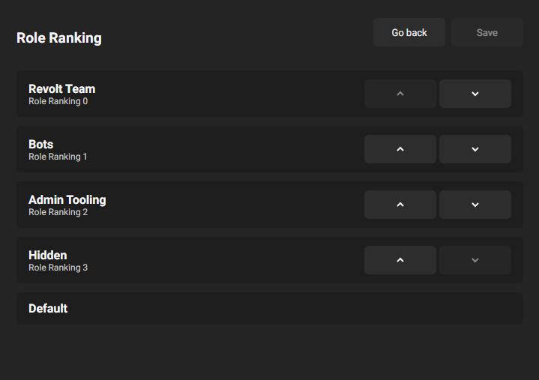539x380 pixels.
Task: Raise Admin Tooling role ranking
Action: click(400, 205)
